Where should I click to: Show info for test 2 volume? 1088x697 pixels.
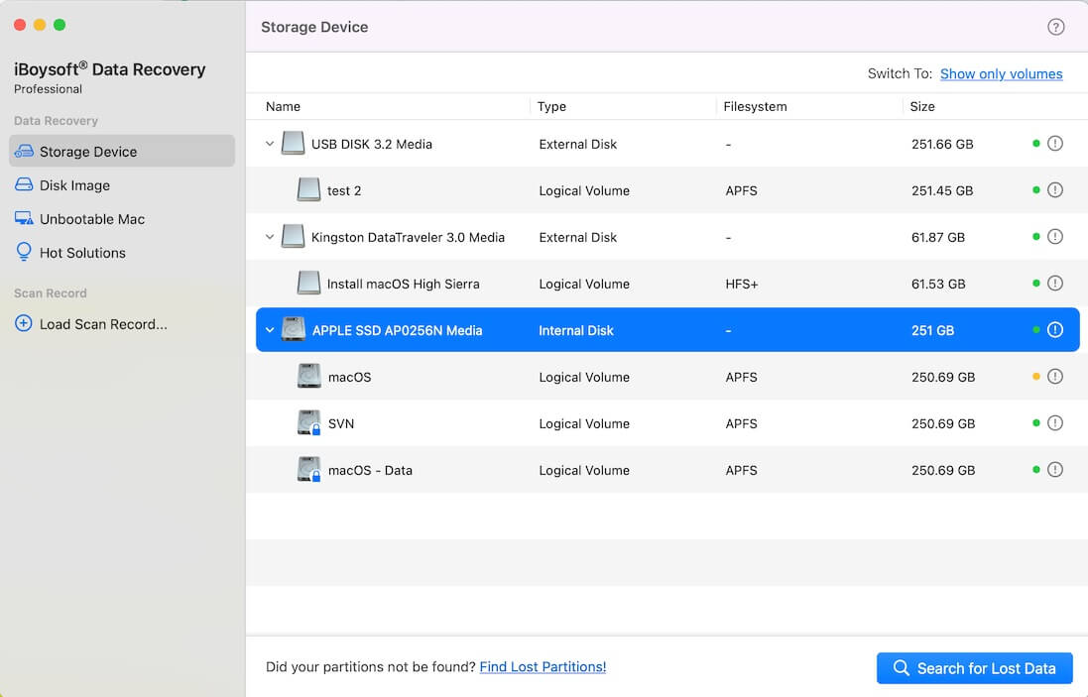coord(1054,190)
